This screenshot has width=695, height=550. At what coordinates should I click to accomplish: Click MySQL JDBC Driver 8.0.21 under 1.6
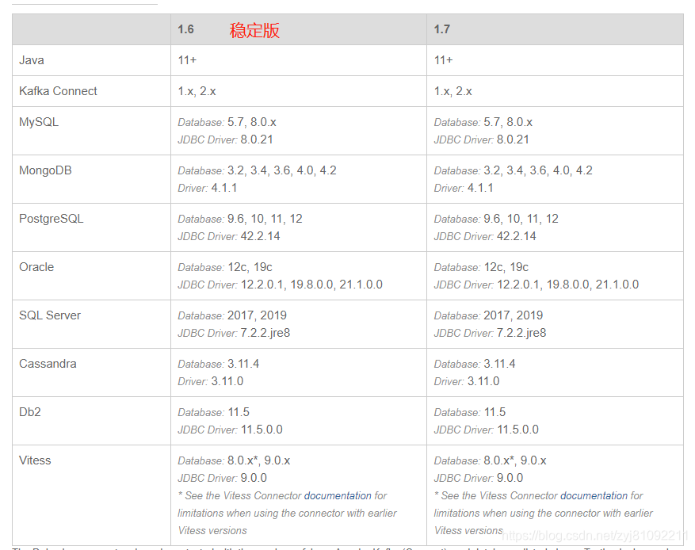[225, 139]
